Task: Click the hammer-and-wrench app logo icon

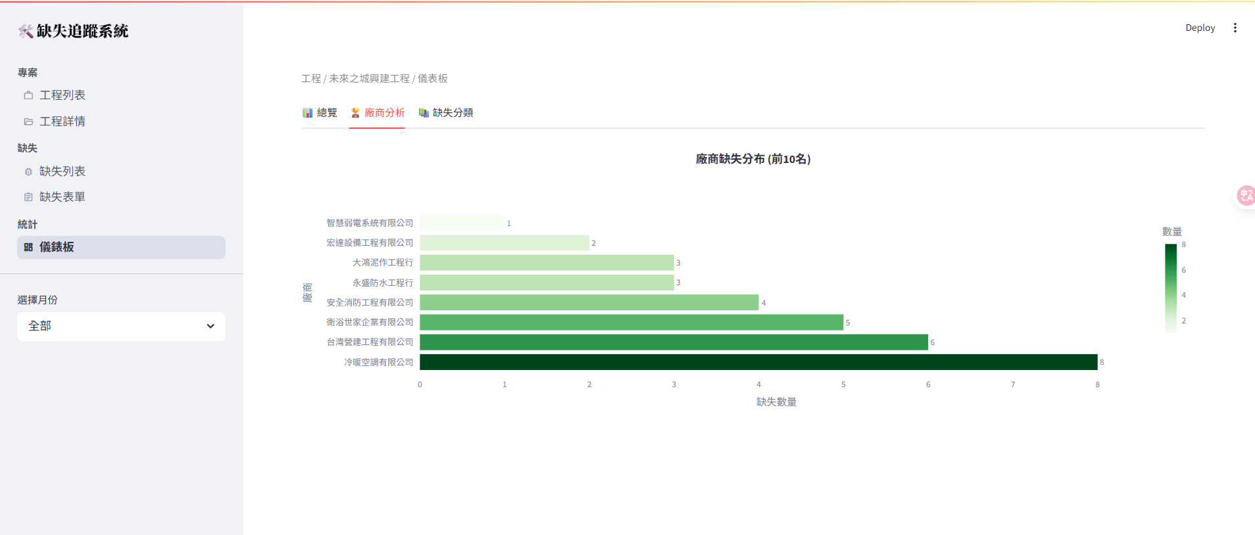Action: point(26,31)
